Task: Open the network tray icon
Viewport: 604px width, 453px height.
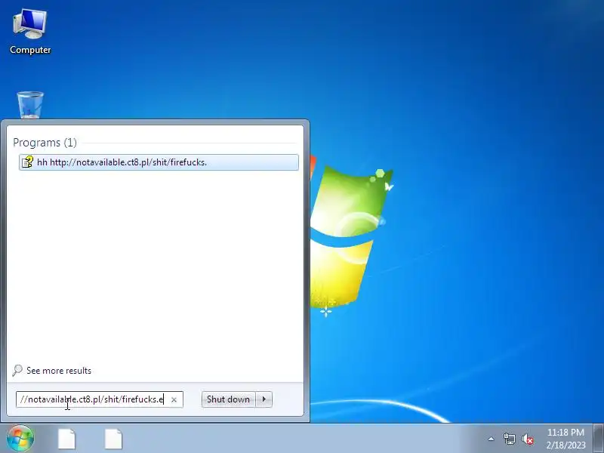Action: 510,439
